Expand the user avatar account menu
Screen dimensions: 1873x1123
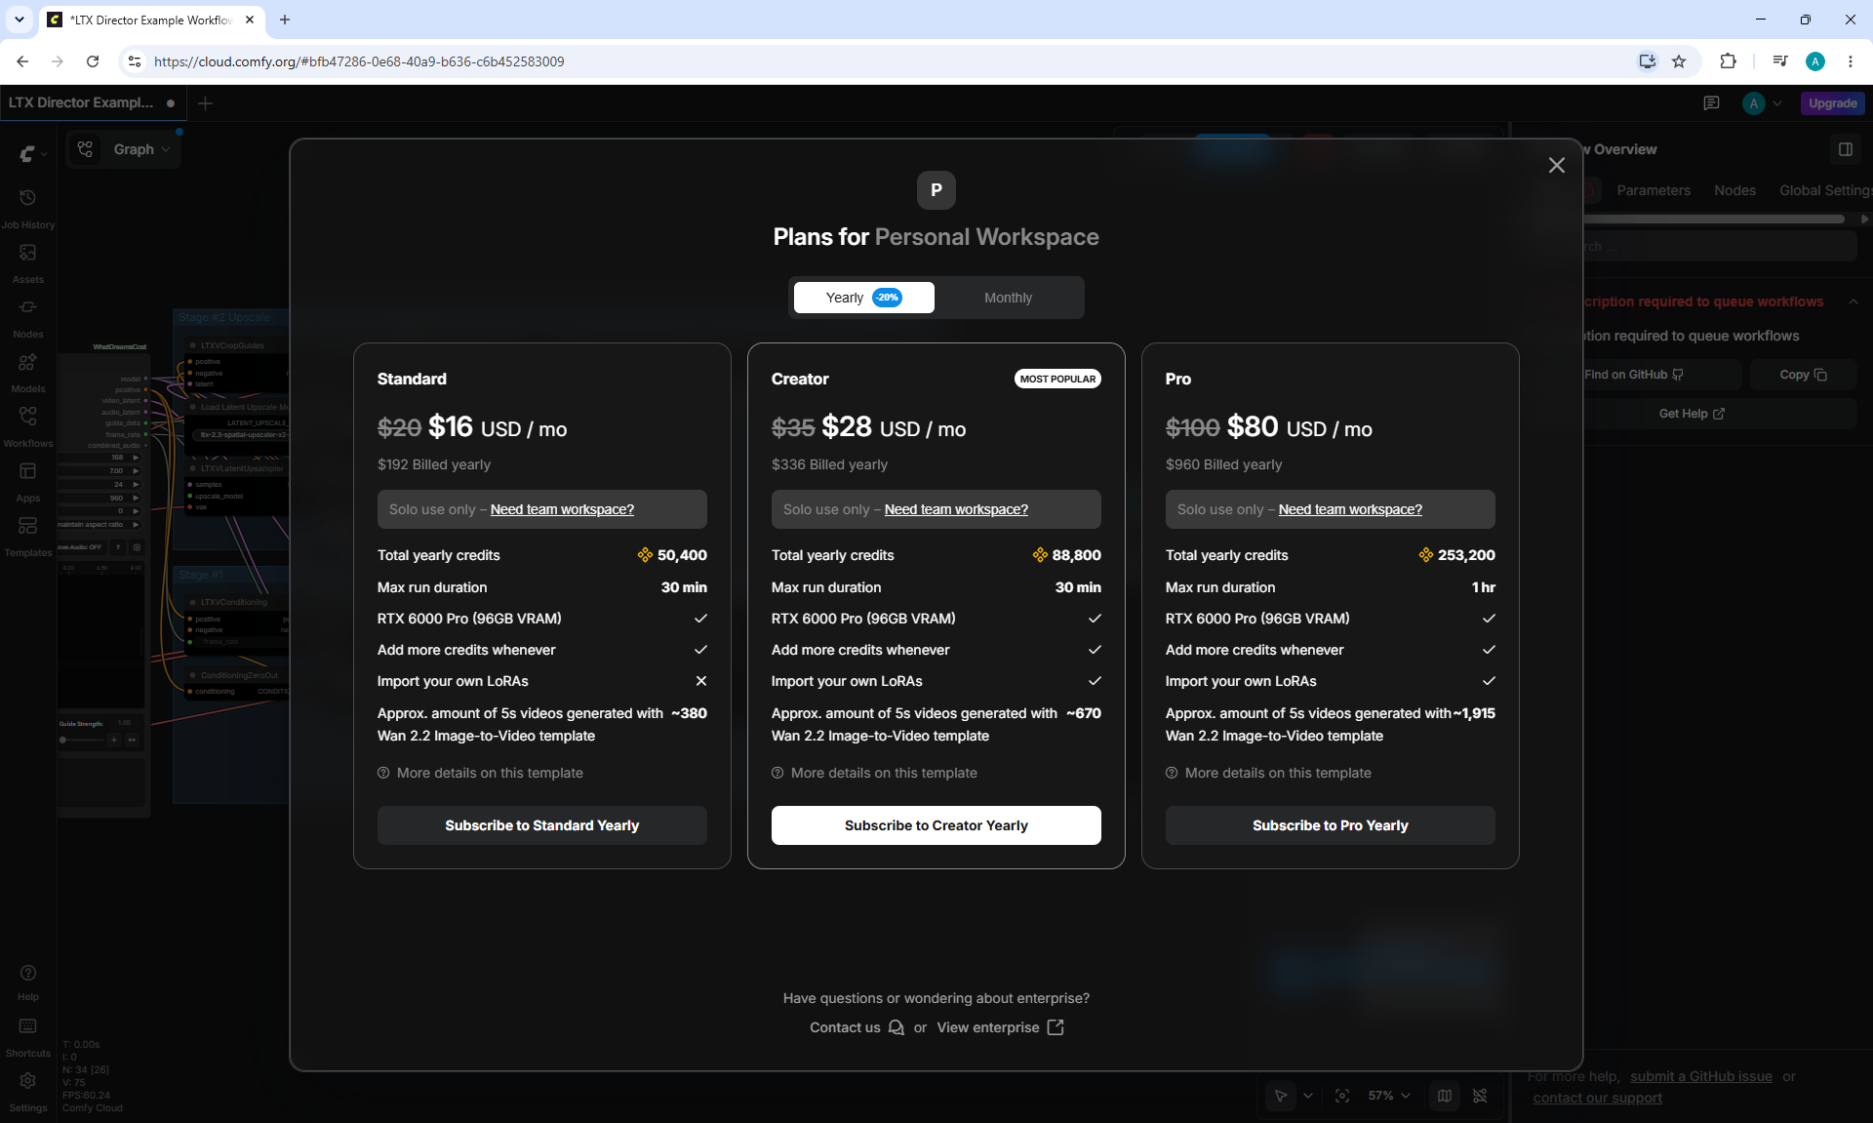(1762, 103)
